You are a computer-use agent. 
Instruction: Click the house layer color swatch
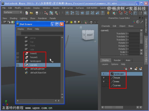112,78
